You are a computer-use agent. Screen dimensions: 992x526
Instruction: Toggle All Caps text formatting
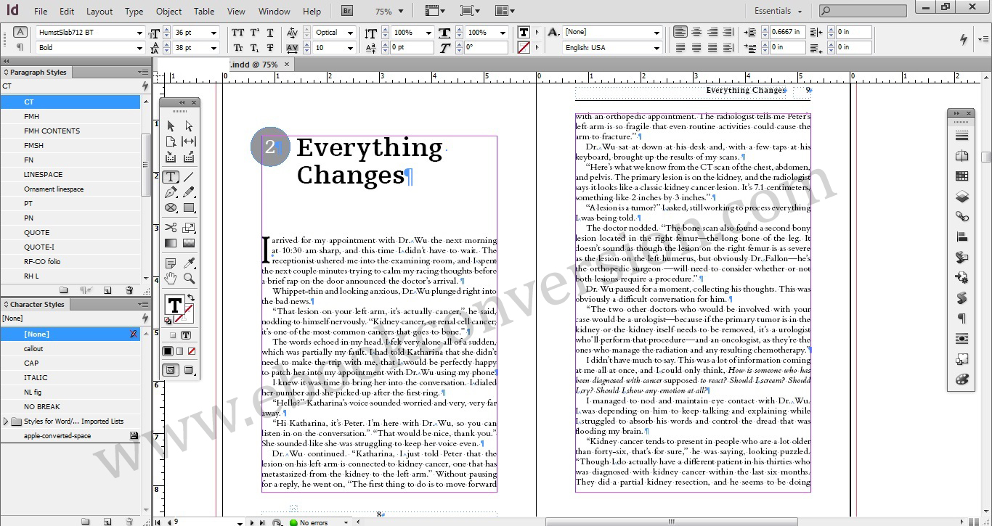(237, 33)
